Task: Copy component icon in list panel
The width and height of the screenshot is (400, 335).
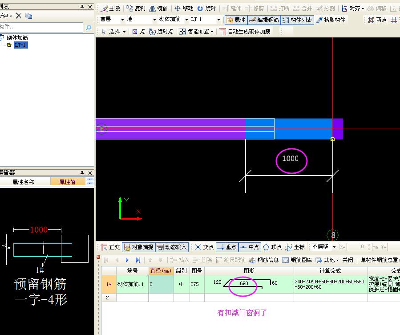Action: (x=28, y=16)
